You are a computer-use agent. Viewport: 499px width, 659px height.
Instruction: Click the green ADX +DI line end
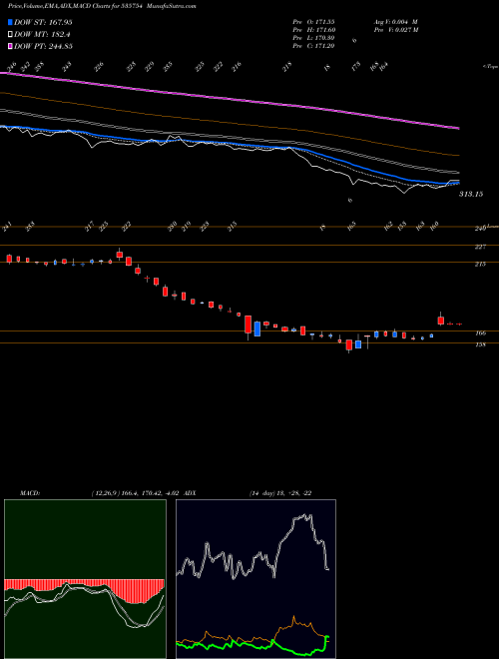click(326, 638)
